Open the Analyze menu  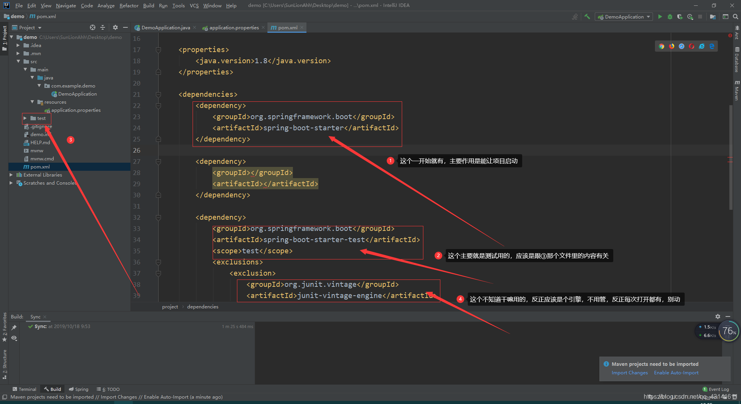[106, 5]
